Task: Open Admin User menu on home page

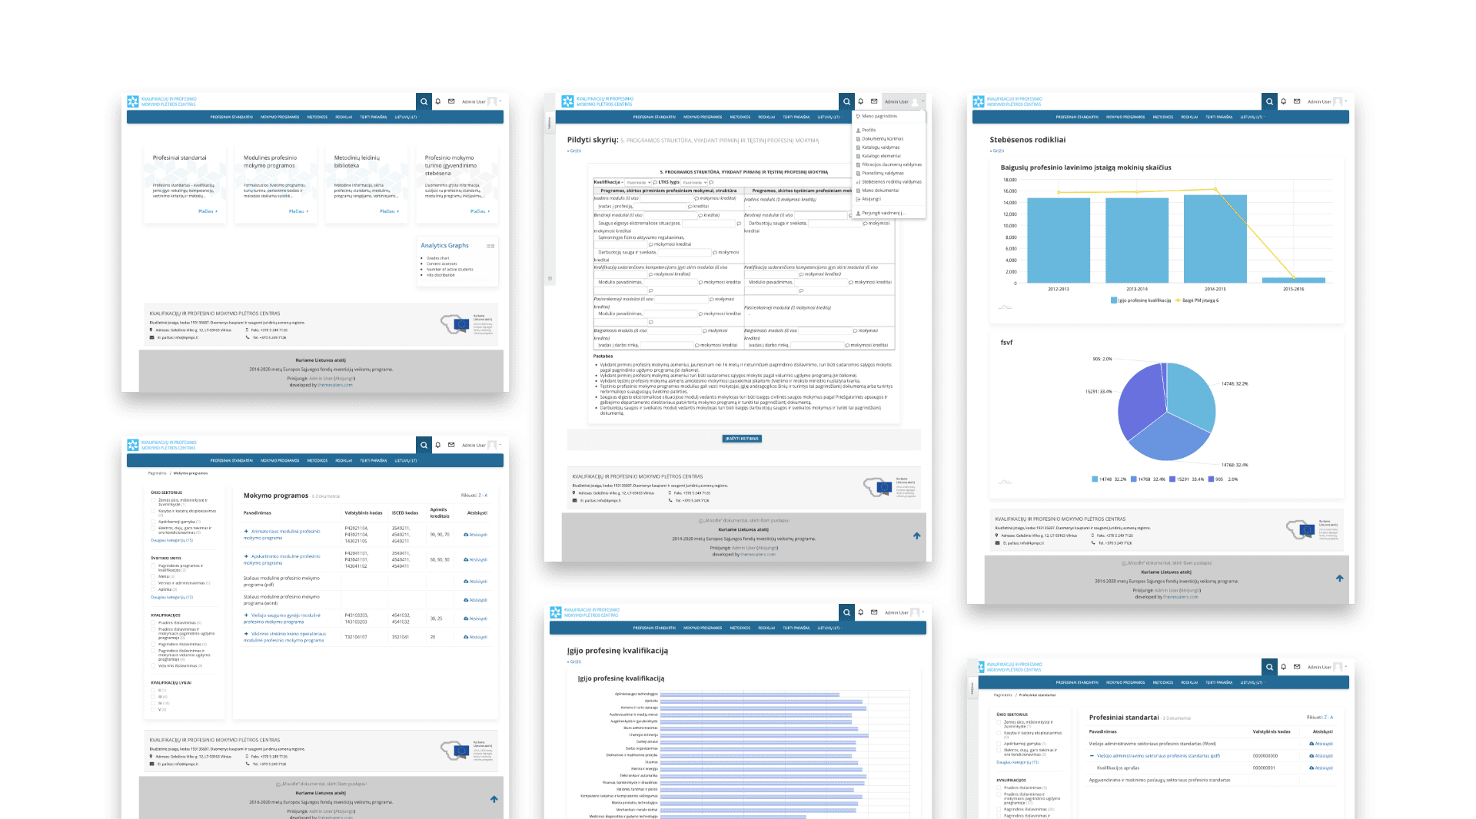Action: [x=481, y=101]
